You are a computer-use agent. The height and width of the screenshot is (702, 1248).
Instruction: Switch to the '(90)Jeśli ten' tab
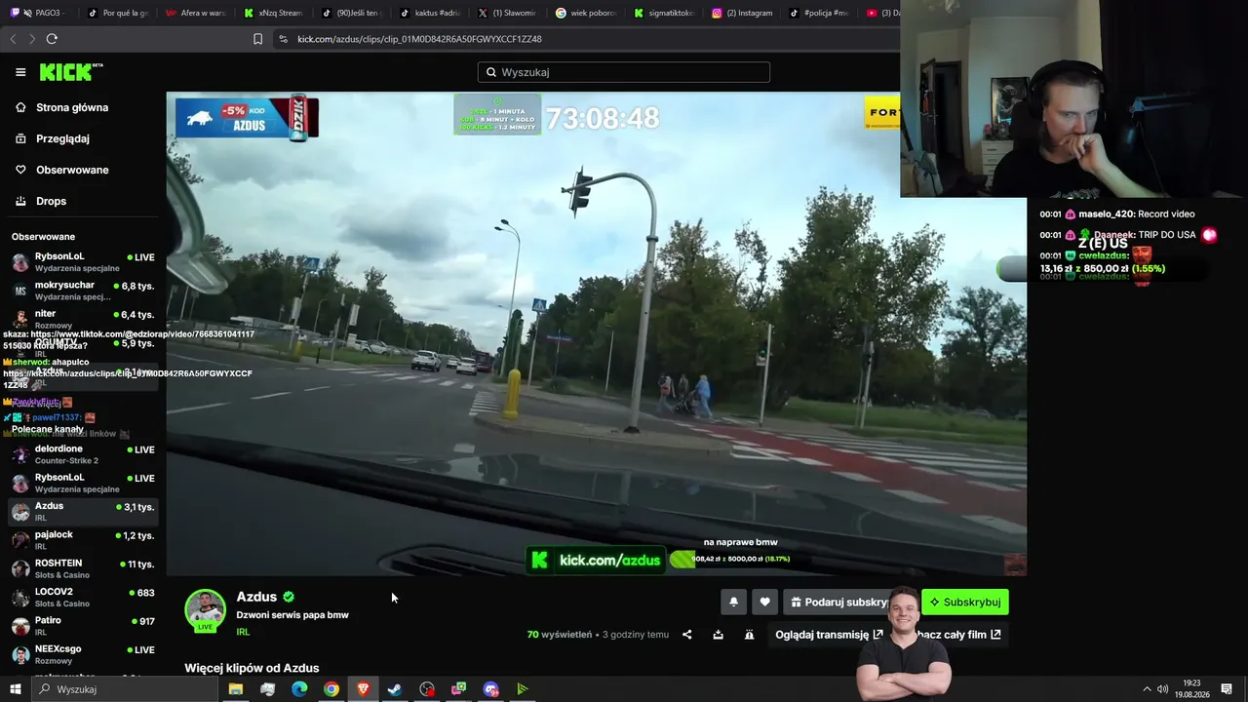[x=351, y=13]
